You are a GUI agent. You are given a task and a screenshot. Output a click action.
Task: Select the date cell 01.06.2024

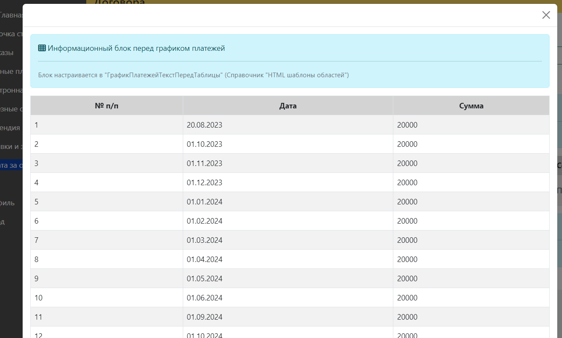205,298
